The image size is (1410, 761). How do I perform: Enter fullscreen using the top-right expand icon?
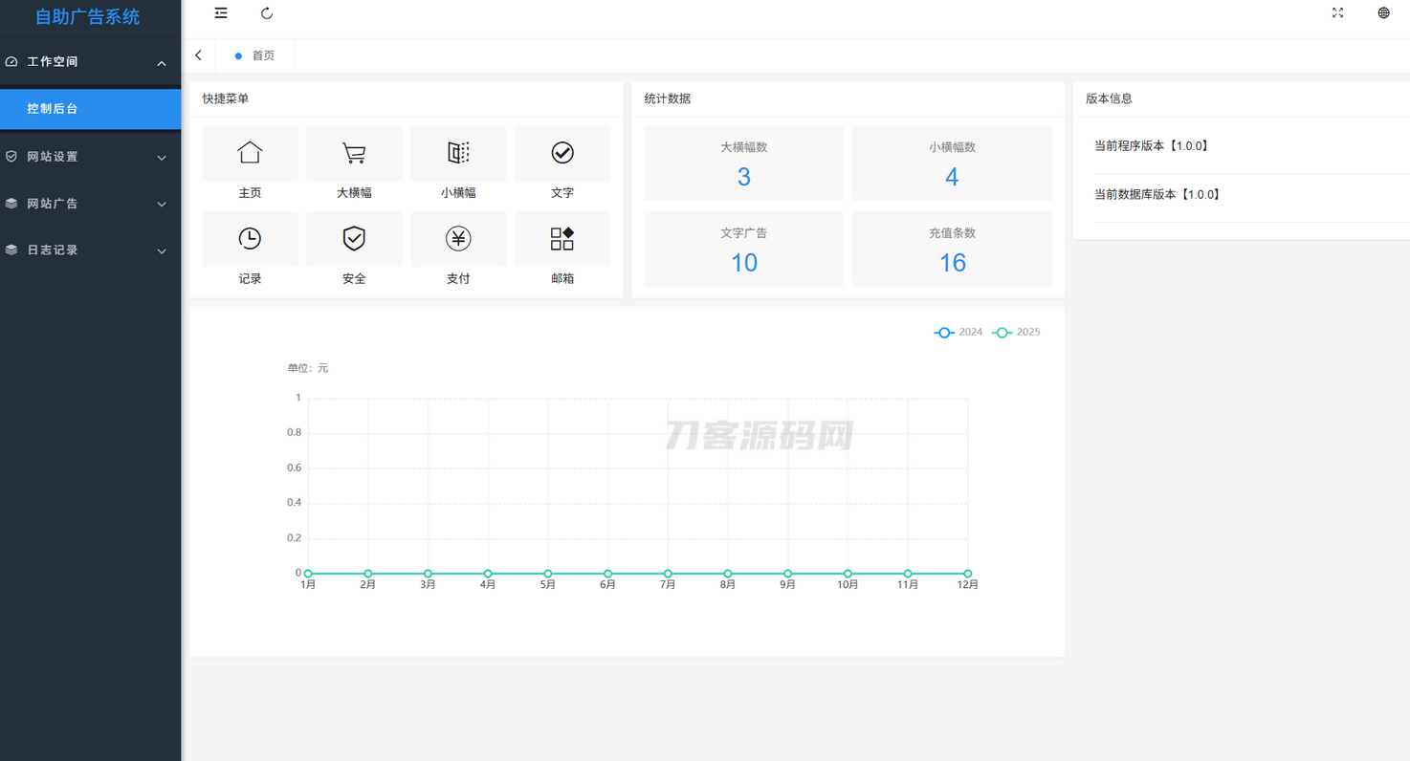point(1338,13)
